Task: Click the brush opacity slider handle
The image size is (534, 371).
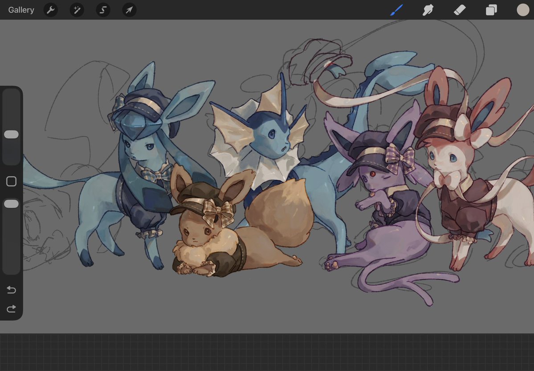Action: click(x=11, y=204)
